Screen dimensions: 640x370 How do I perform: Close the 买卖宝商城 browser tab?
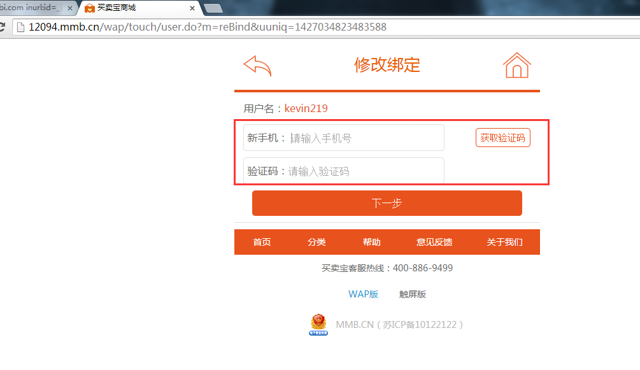(x=192, y=8)
